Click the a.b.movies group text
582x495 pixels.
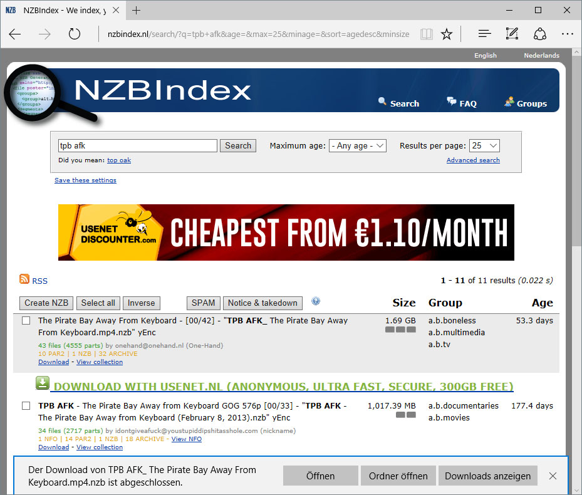[449, 418]
